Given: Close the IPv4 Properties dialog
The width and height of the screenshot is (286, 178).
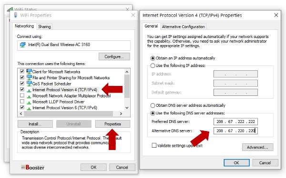Looking at the screenshot, I should [276, 15].
